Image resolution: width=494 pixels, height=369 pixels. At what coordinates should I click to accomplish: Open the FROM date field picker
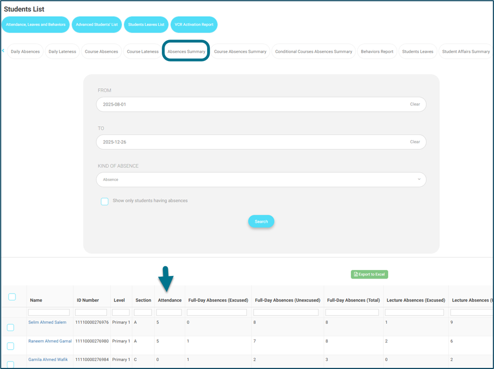pyautogui.click(x=251, y=104)
